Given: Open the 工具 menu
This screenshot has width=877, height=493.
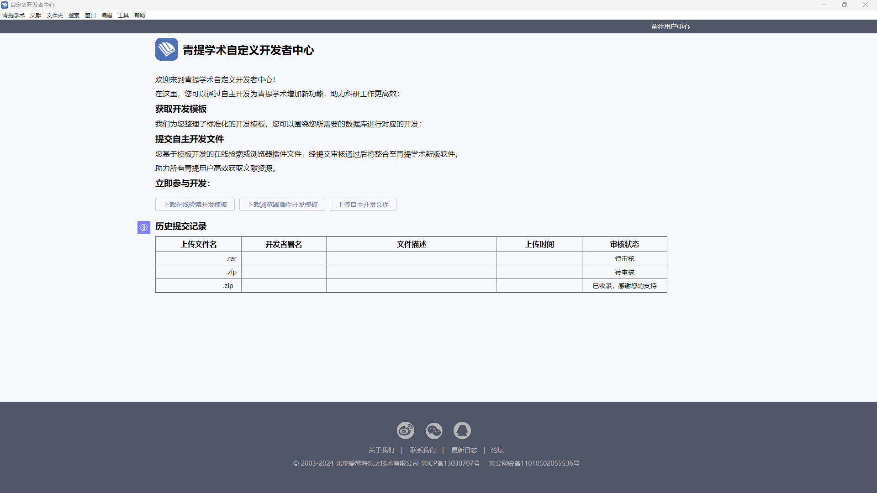Looking at the screenshot, I should click(x=123, y=15).
